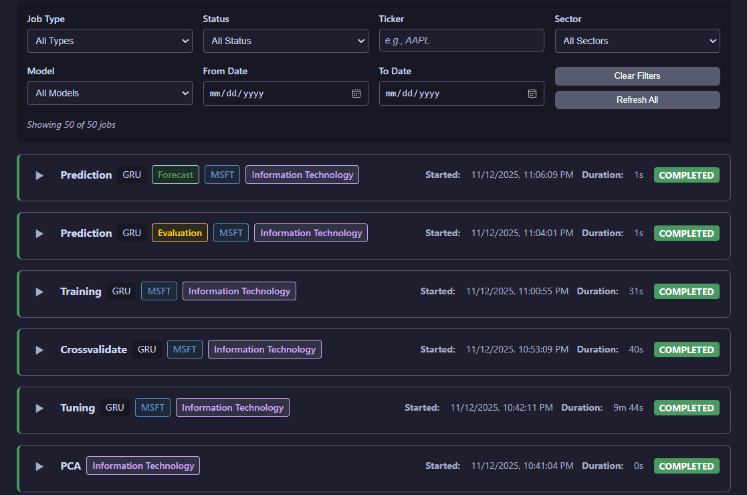747x495 pixels.
Task: Click the Refresh All button
Action: pyautogui.click(x=637, y=100)
